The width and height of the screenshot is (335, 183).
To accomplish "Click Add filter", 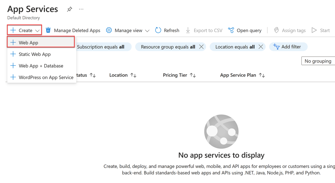I will (288, 47).
